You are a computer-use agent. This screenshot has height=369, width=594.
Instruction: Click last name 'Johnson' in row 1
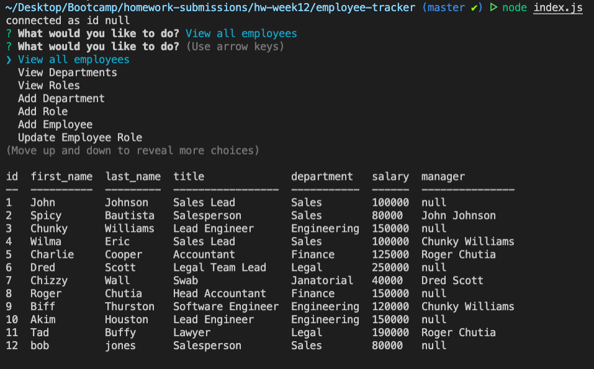[127, 202]
